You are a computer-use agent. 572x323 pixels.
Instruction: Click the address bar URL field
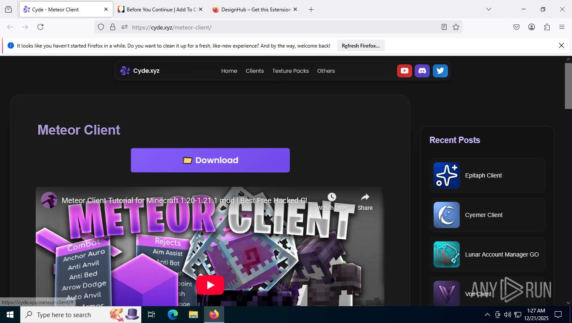278,27
